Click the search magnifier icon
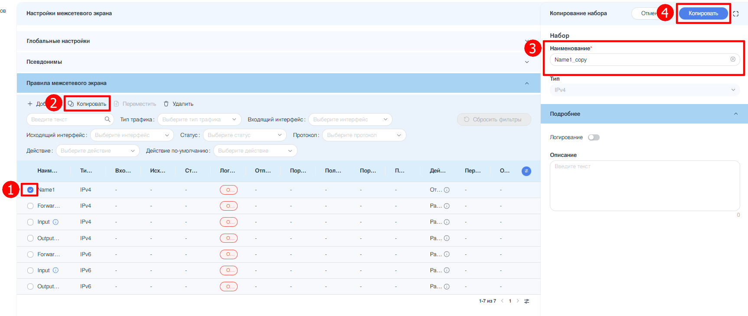Image resolution: width=748 pixels, height=316 pixels. click(x=108, y=119)
